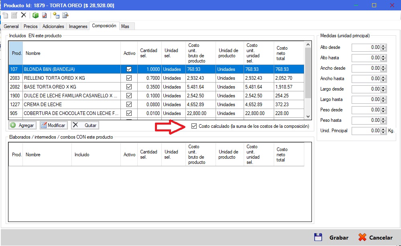The height and width of the screenshot is (246, 401).
Task: Click the new blank document toolbar icon
Action: [5, 15]
